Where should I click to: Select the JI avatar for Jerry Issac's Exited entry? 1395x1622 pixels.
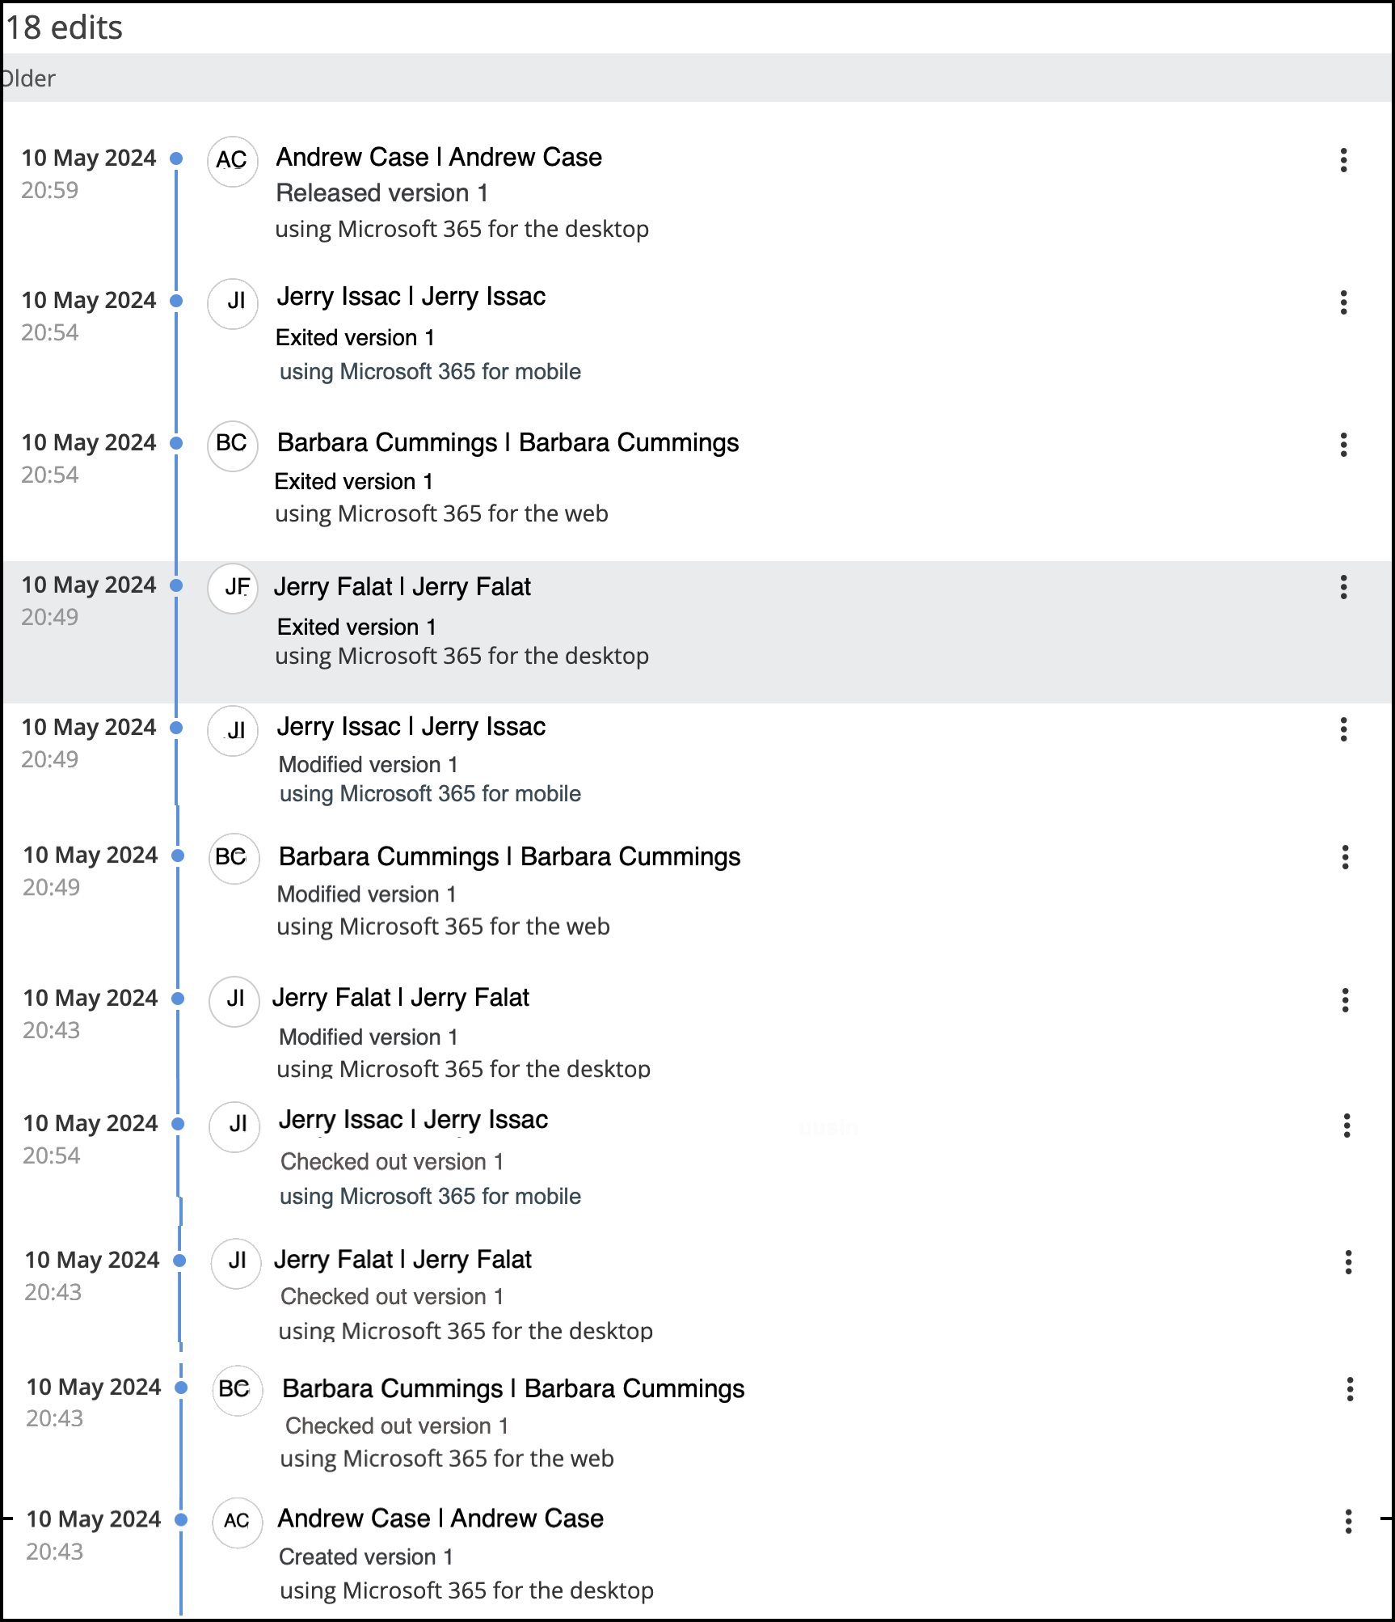coord(233,303)
